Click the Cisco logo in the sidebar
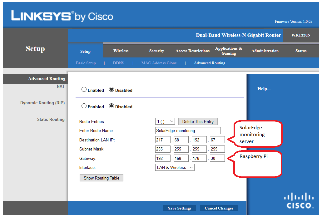 tap(299, 200)
